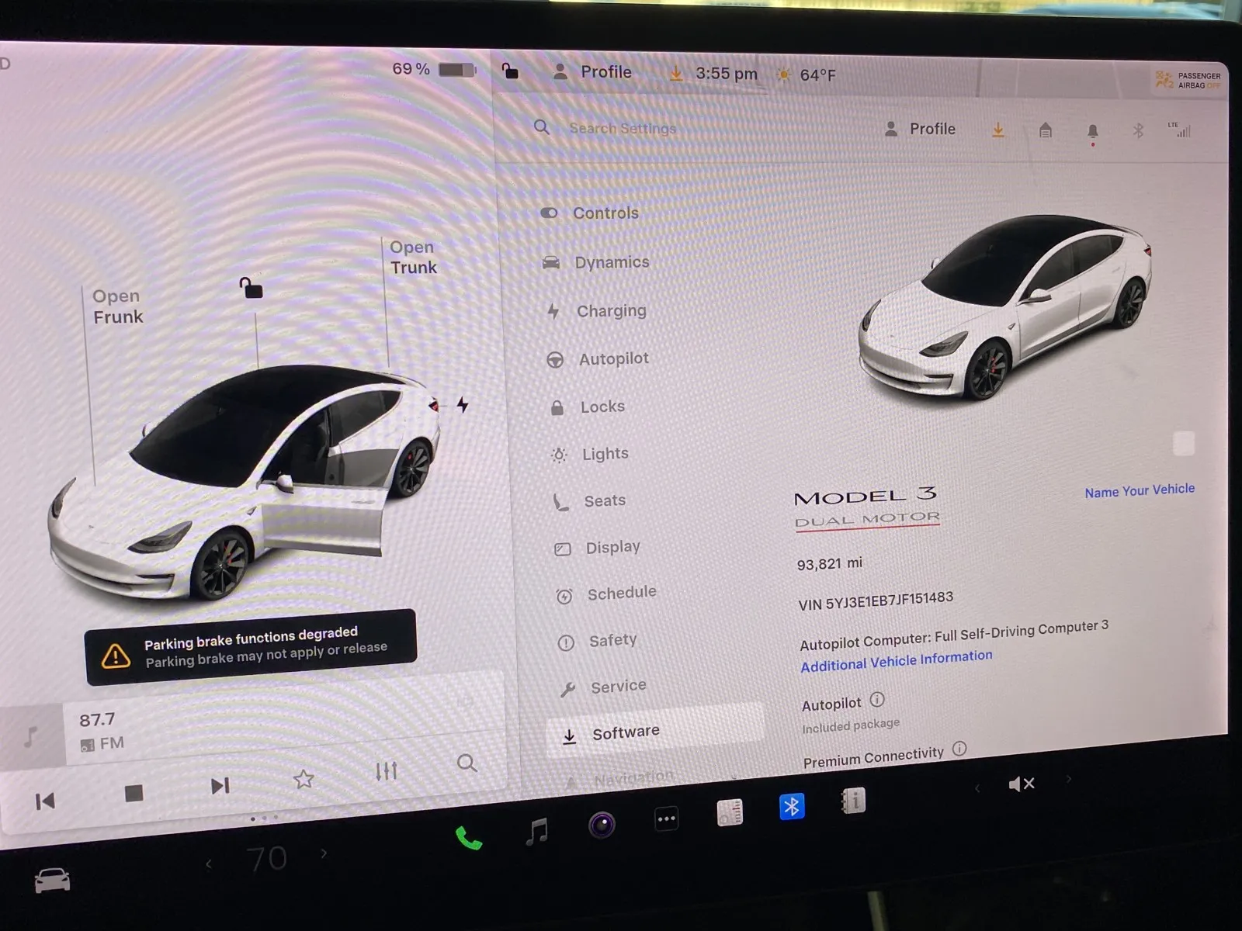Viewport: 1242px width, 931px height.
Task: Open the more apps ellipsis menu
Action: (x=666, y=819)
